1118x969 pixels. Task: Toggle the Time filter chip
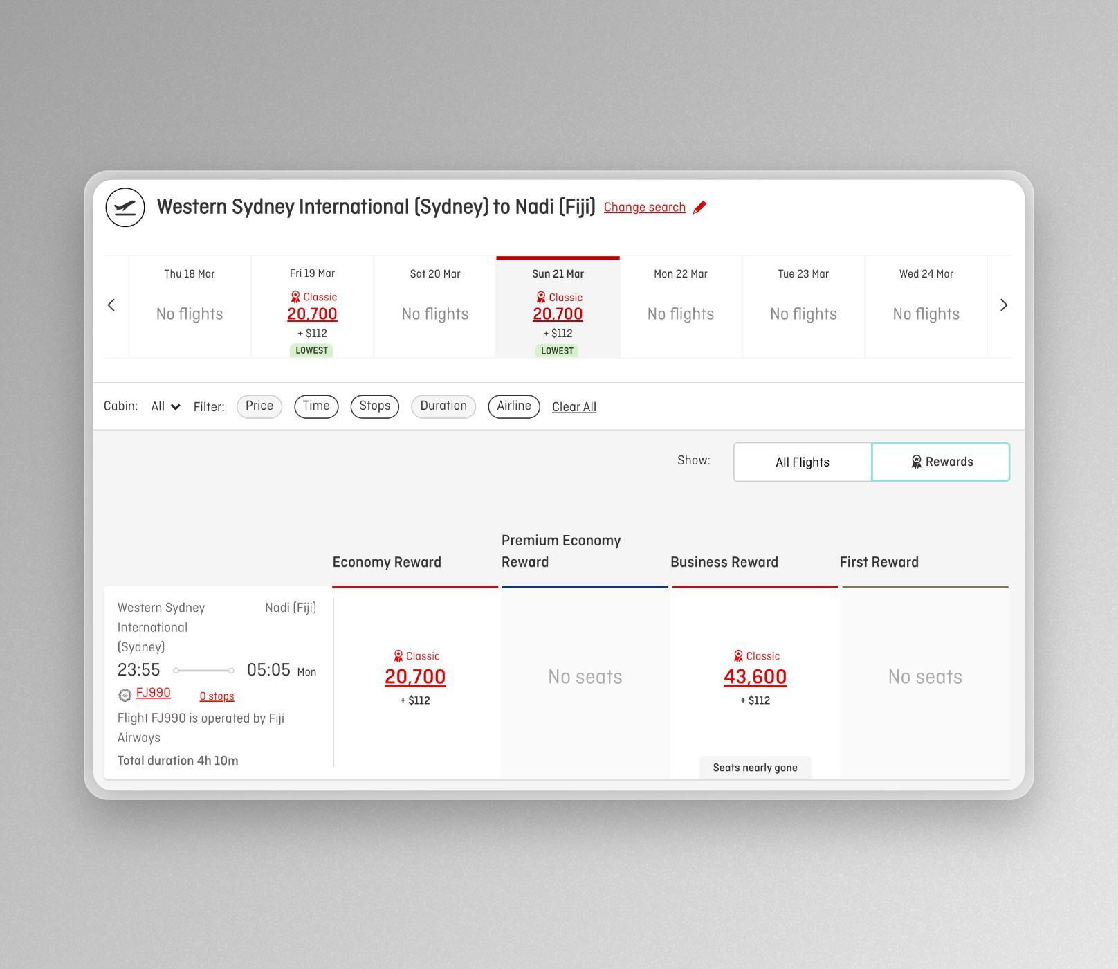(x=316, y=406)
